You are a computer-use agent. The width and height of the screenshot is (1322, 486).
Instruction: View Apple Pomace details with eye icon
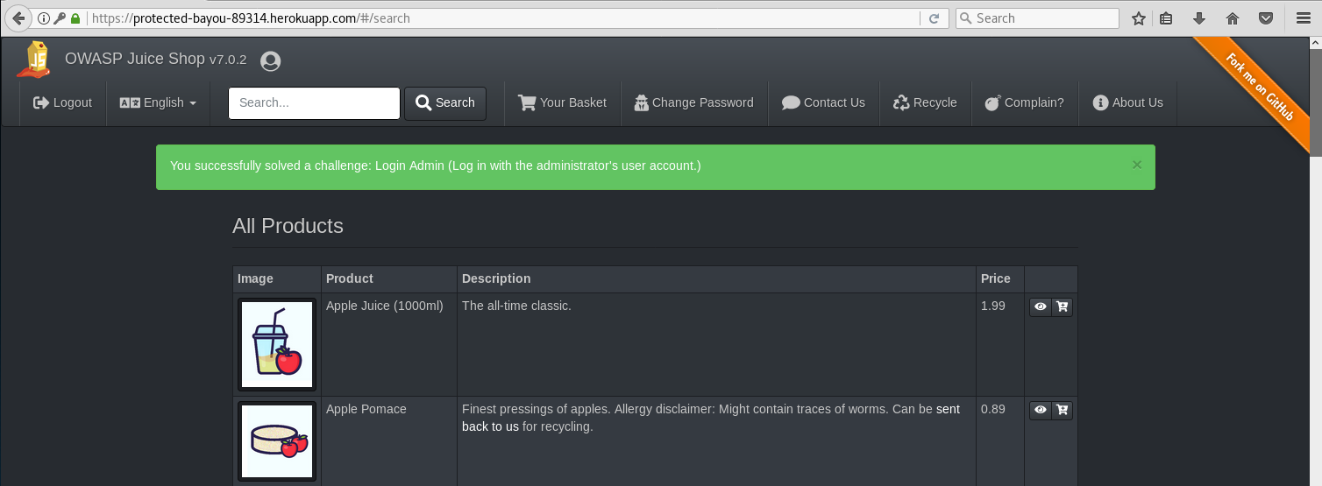tap(1040, 410)
